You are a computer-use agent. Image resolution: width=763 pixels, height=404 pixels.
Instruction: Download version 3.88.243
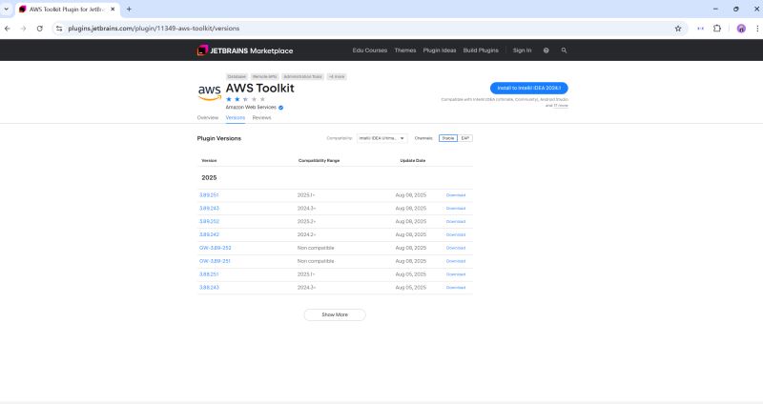click(456, 288)
